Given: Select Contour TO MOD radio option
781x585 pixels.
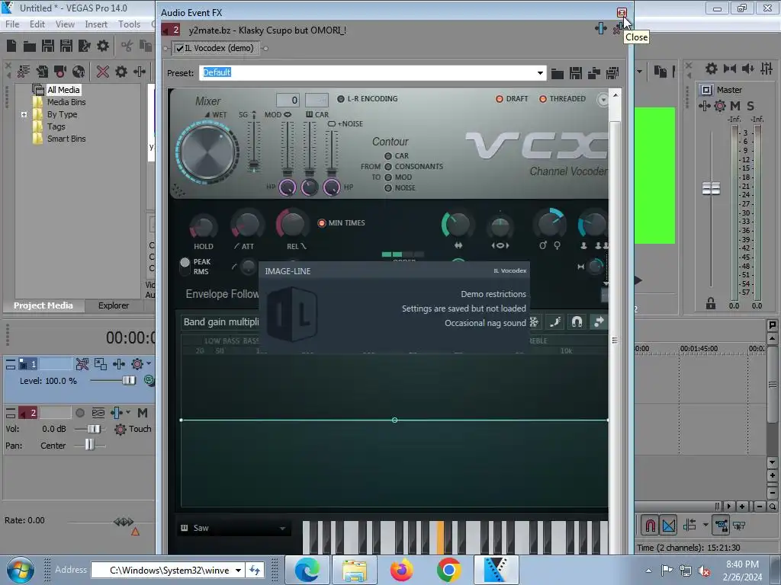Looking at the screenshot, I should pyautogui.click(x=388, y=177).
